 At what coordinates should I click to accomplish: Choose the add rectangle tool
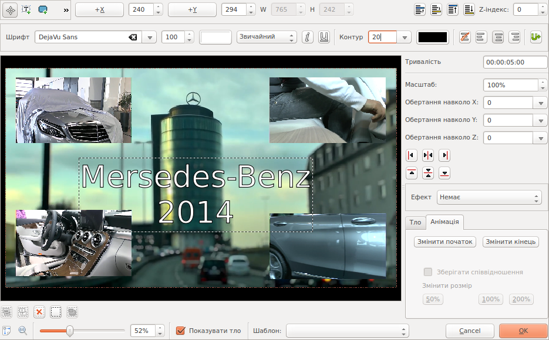pos(43,10)
